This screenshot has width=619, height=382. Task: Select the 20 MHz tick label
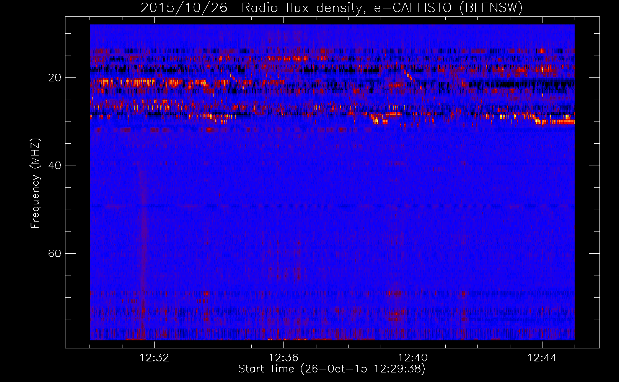coord(54,78)
